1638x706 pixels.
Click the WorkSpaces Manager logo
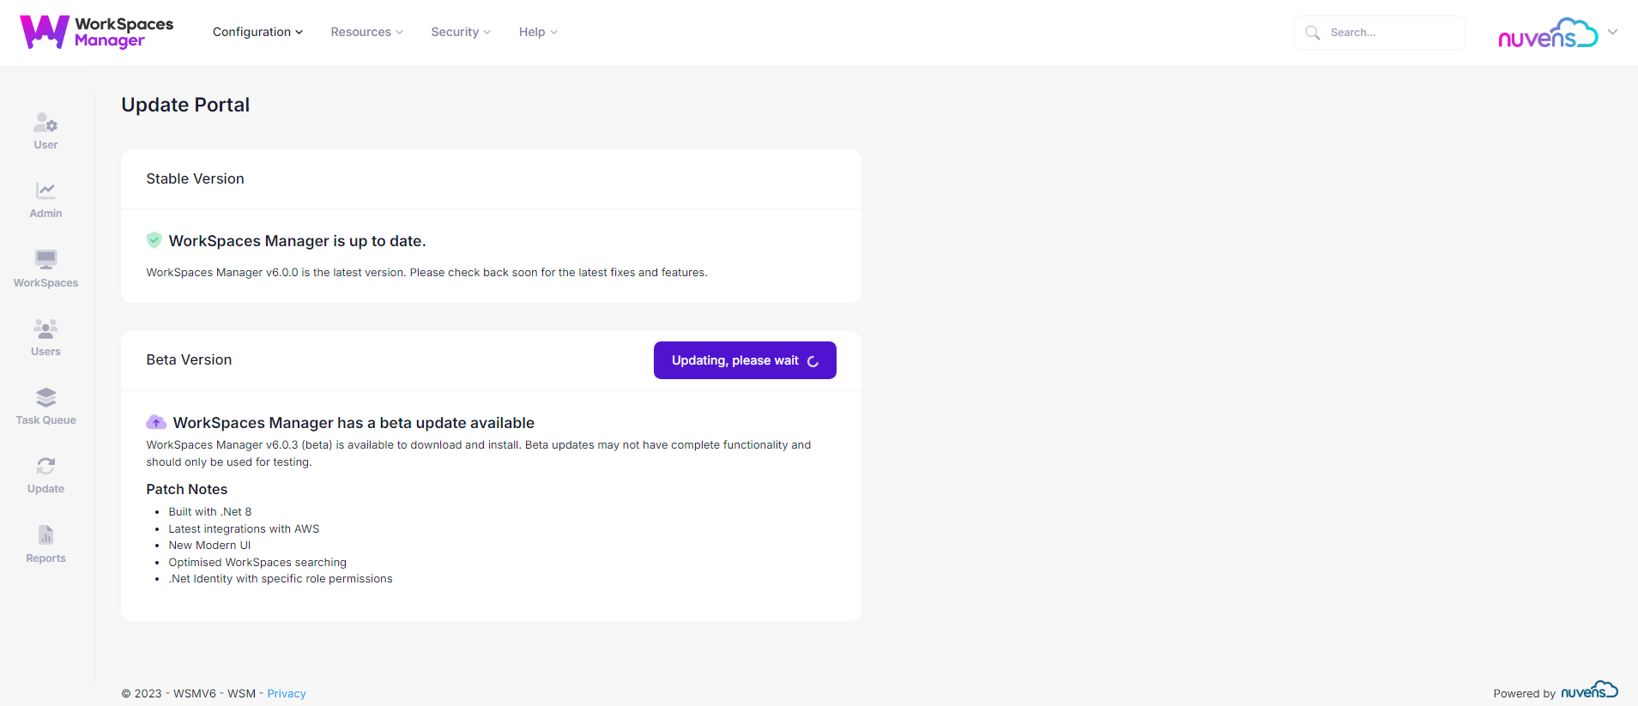coord(96,33)
